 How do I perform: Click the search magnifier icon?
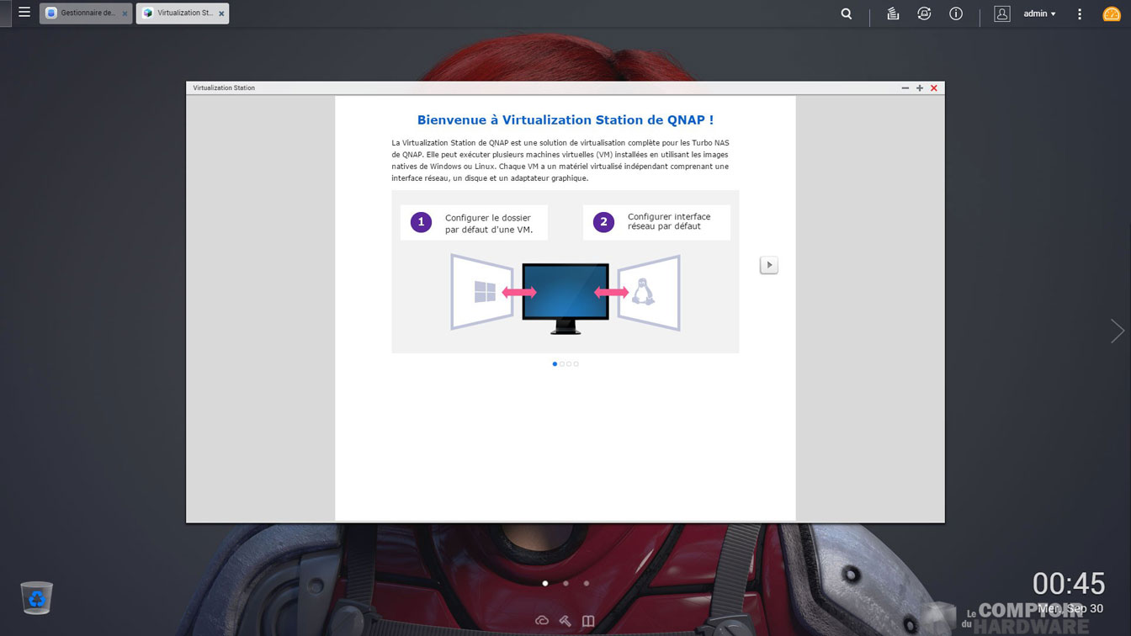[x=847, y=13]
